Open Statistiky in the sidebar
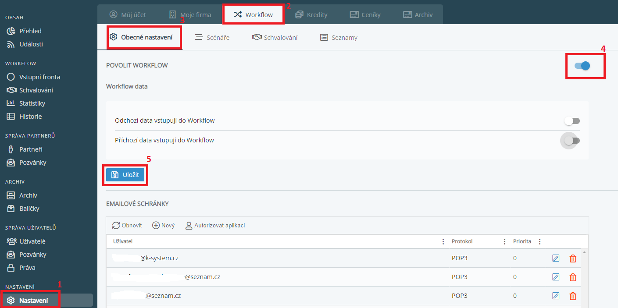 32,103
